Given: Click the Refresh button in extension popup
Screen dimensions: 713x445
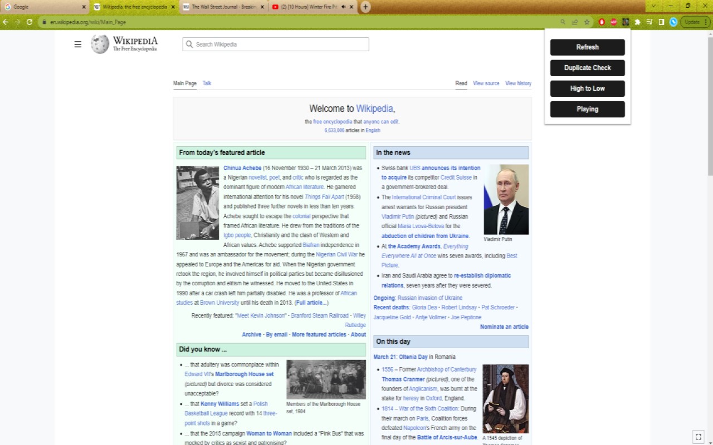Looking at the screenshot, I should point(587,47).
